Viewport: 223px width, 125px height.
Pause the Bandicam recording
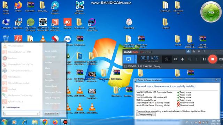[204, 59]
